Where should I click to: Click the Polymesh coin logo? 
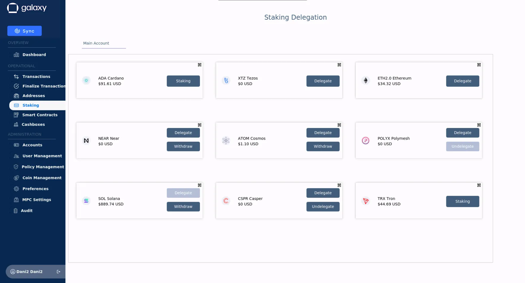[366, 140]
